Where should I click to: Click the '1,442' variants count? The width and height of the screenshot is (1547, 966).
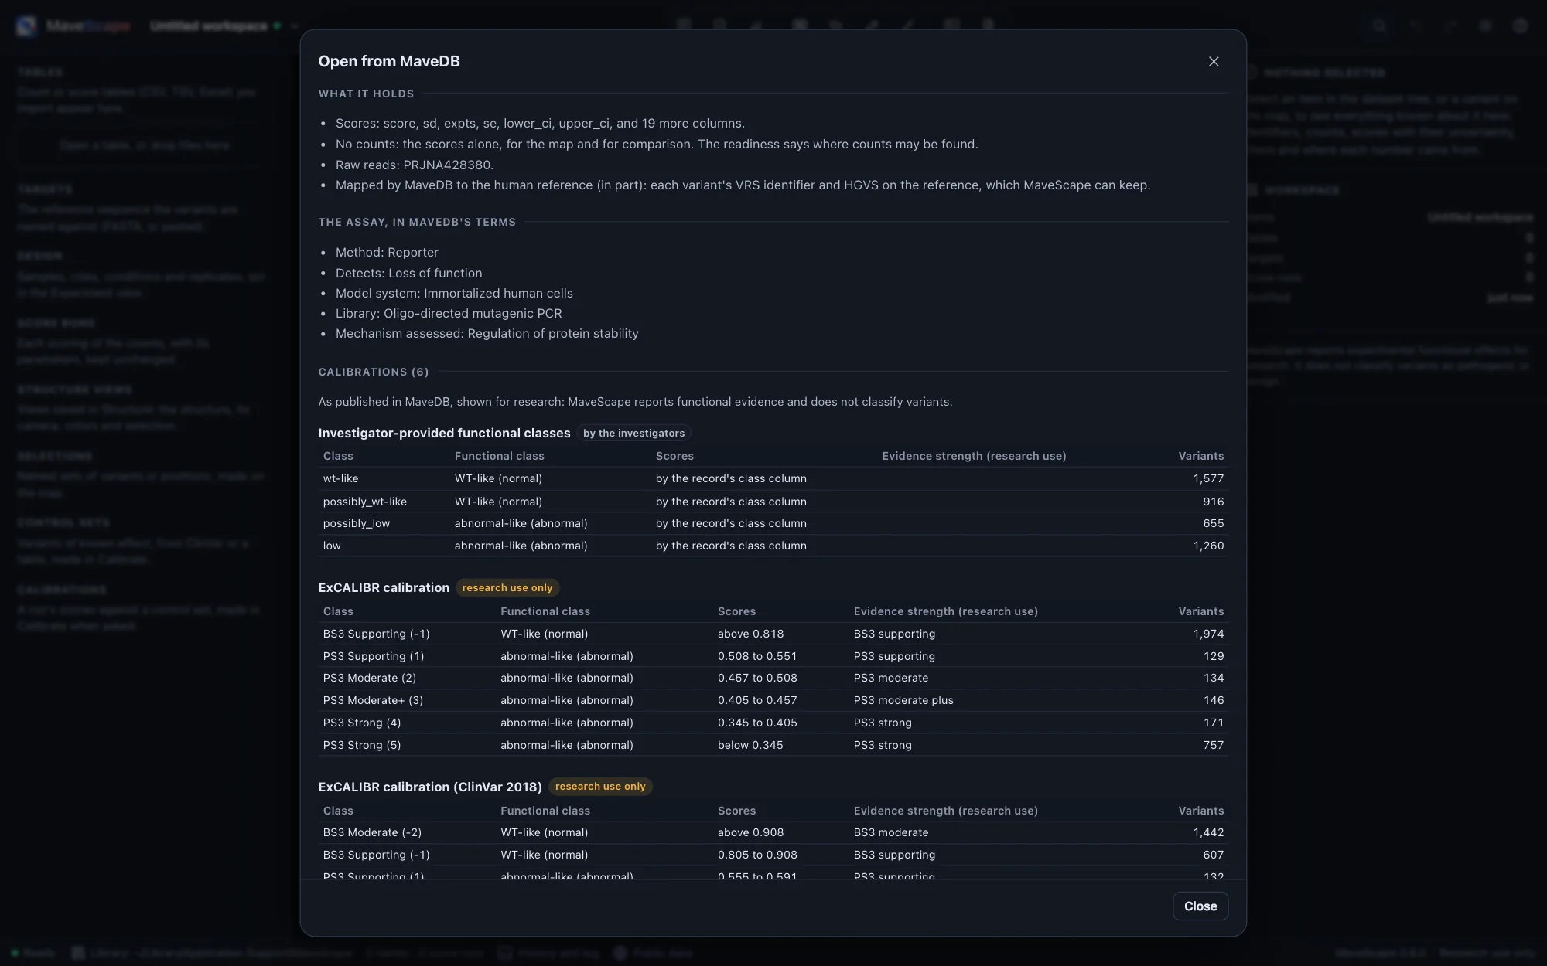pos(1208,832)
